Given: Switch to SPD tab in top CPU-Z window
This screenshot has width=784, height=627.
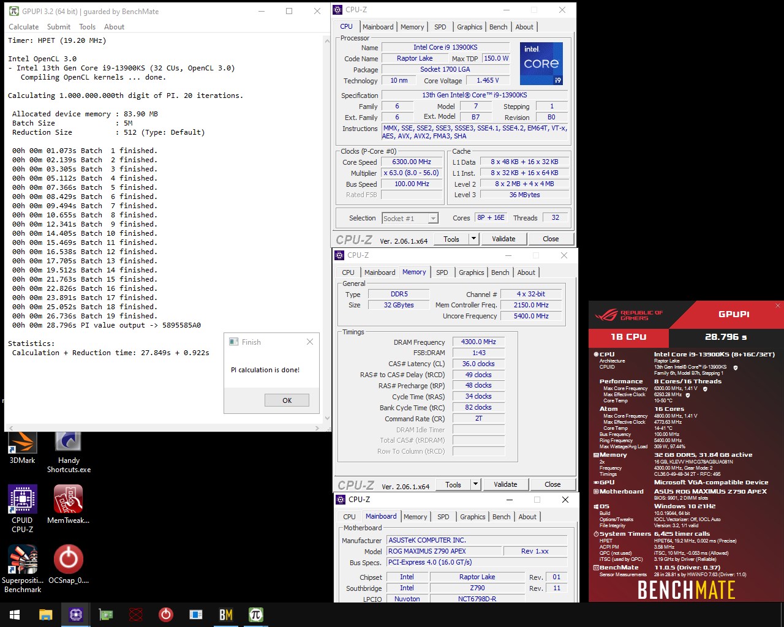Looking at the screenshot, I should pyautogui.click(x=440, y=27).
